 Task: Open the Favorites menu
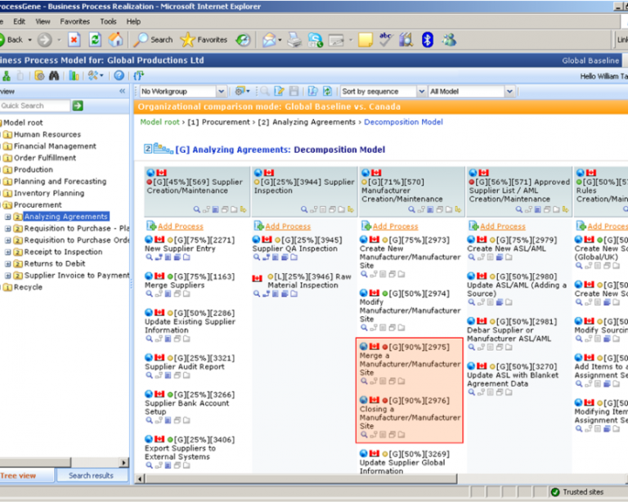(x=74, y=21)
